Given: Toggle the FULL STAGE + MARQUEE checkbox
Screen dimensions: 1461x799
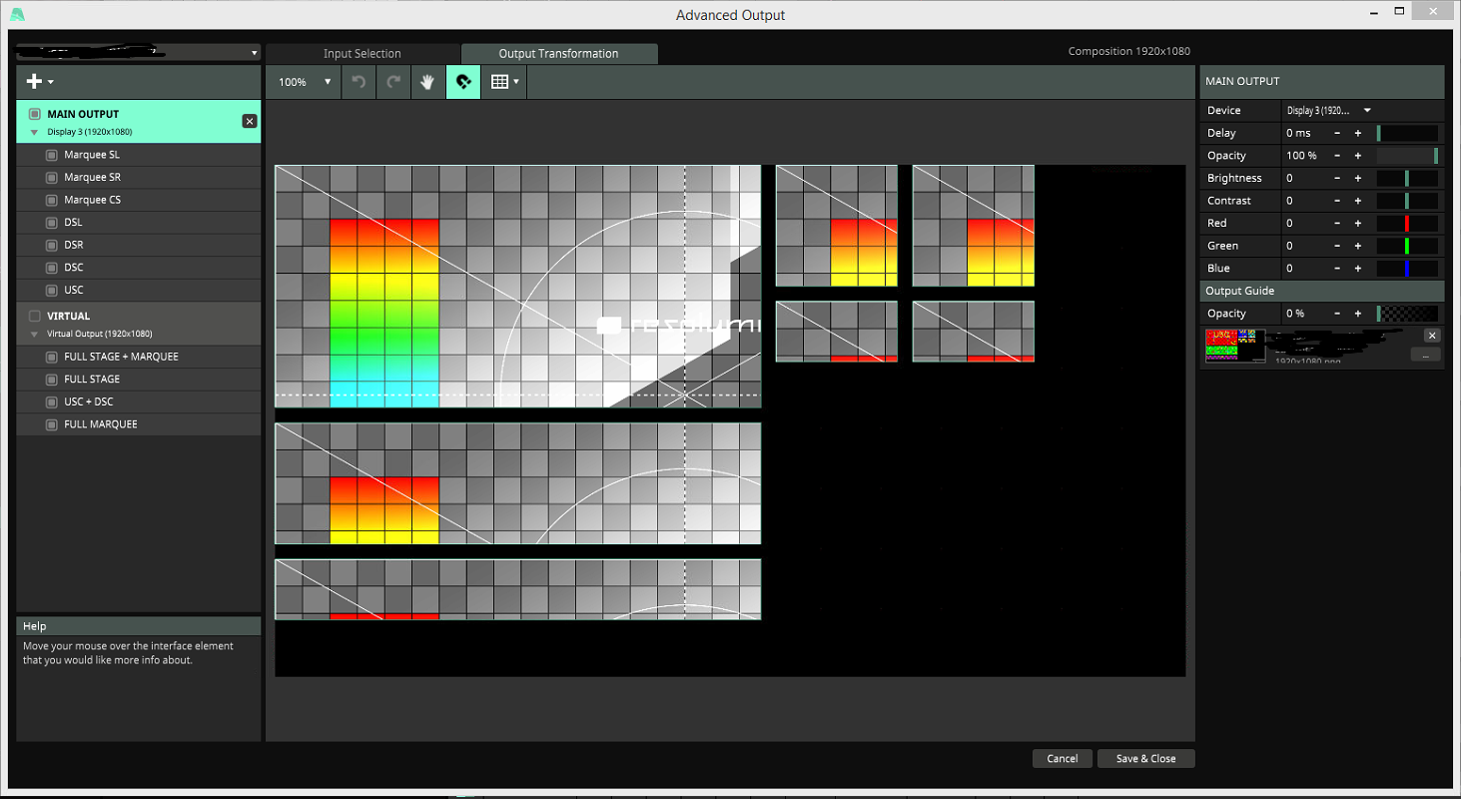Looking at the screenshot, I should click(x=52, y=357).
